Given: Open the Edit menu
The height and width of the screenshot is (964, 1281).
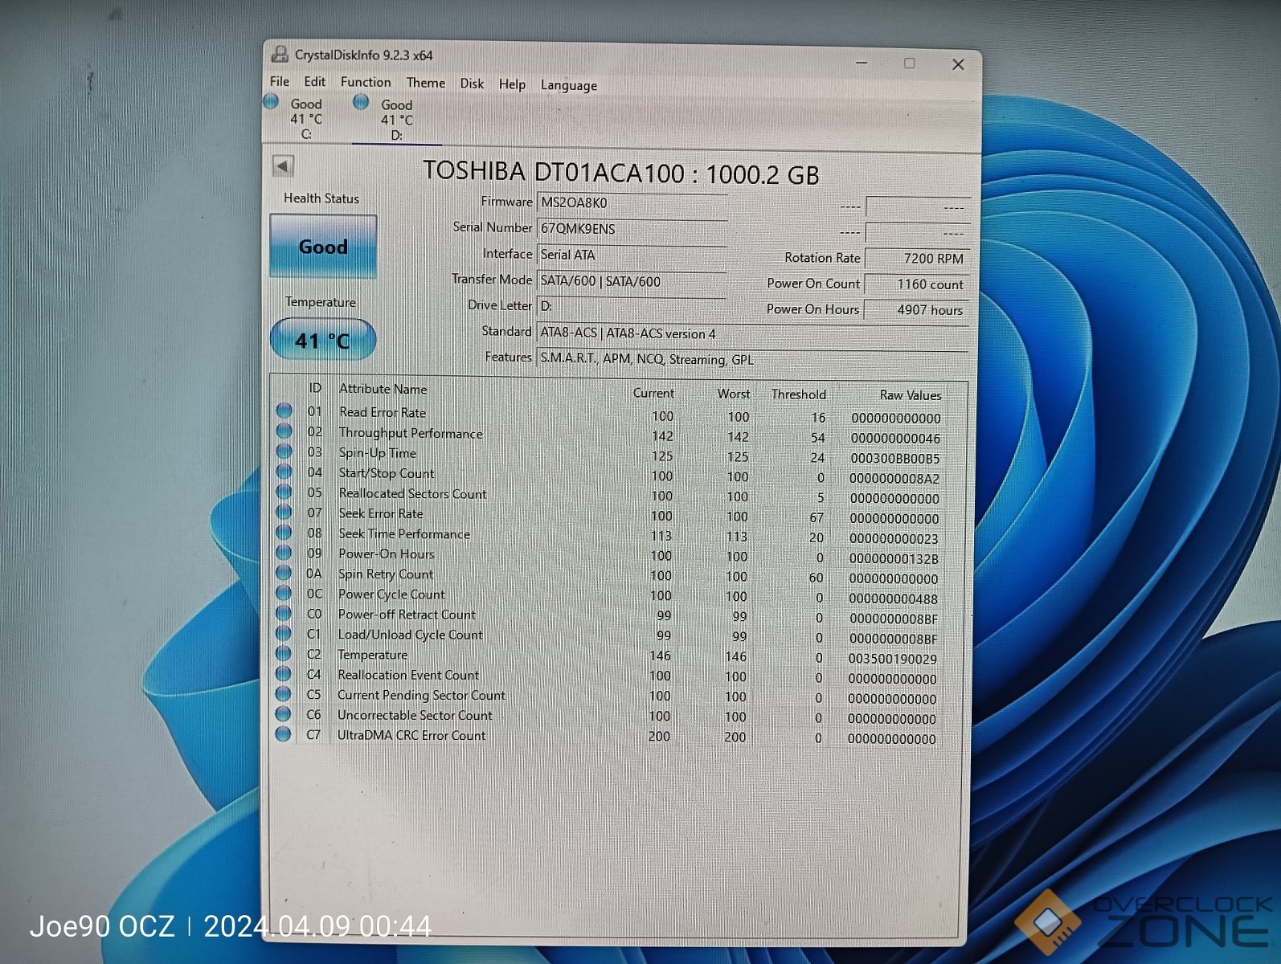Looking at the screenshot, I should pos(315,81).
